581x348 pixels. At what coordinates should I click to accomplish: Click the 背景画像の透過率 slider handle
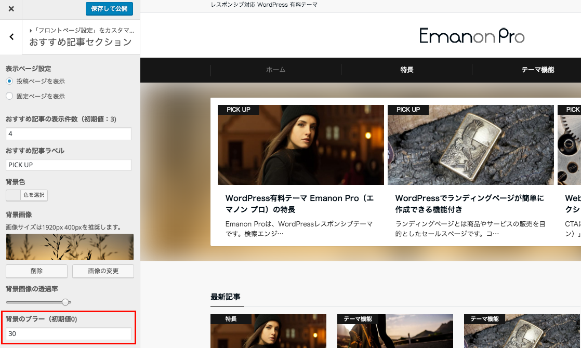tap(65, 302)
